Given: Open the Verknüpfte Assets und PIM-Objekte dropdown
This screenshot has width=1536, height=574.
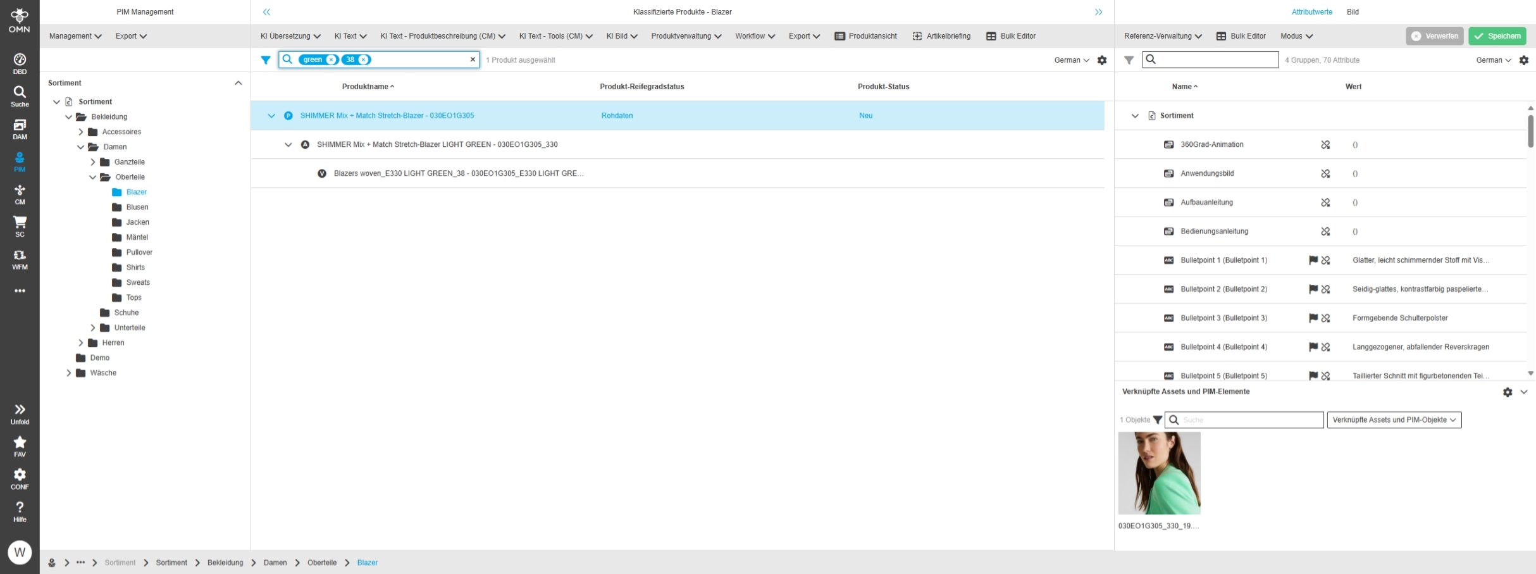Looking at the screenshot, I should click(1394, 420).
